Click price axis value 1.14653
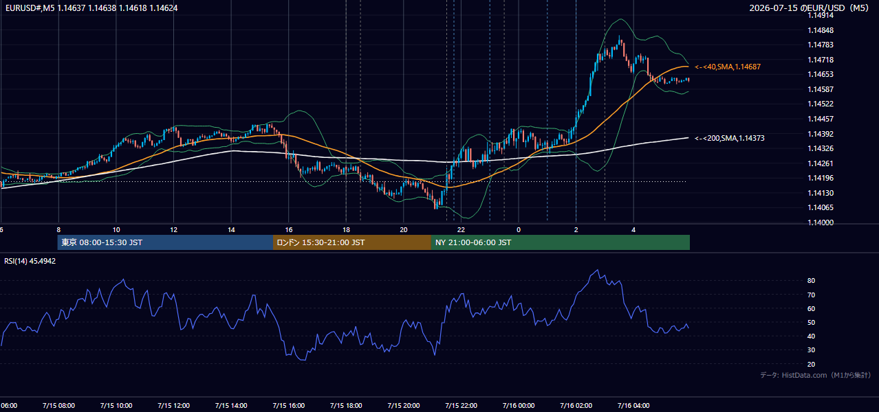This screenshot has height=412, width=879. tap(820, 75)
